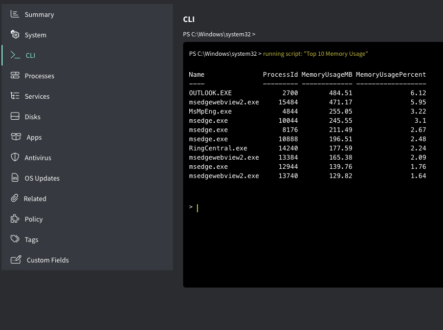Click the Custom Fields edit icon
Screen dimensions: 443x330
[x=16, y=259]
